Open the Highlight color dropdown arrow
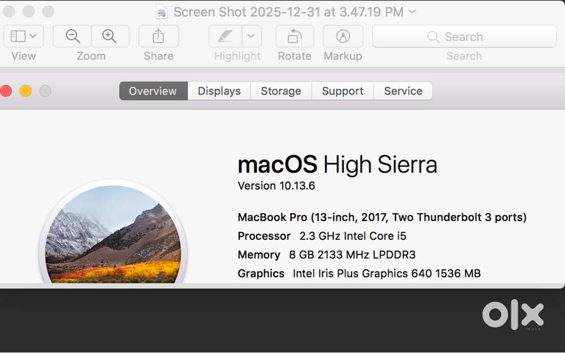Screen dimensions: 565x353 tap(251, 37)
